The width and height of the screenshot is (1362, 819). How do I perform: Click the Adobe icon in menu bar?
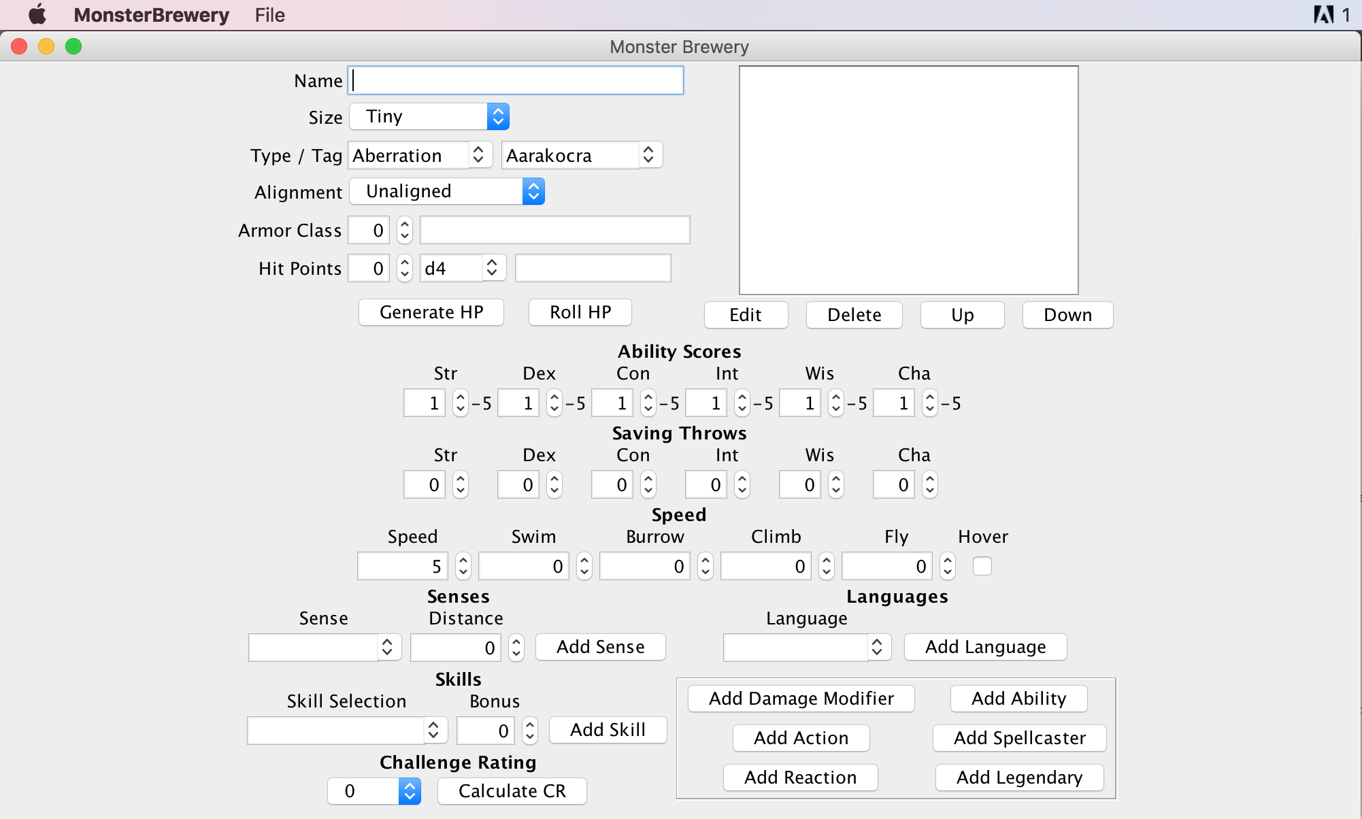point(1323,14)
